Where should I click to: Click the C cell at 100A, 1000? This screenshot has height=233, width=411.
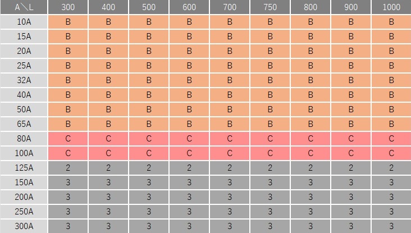pyautogui.click(x=391, y=153)
